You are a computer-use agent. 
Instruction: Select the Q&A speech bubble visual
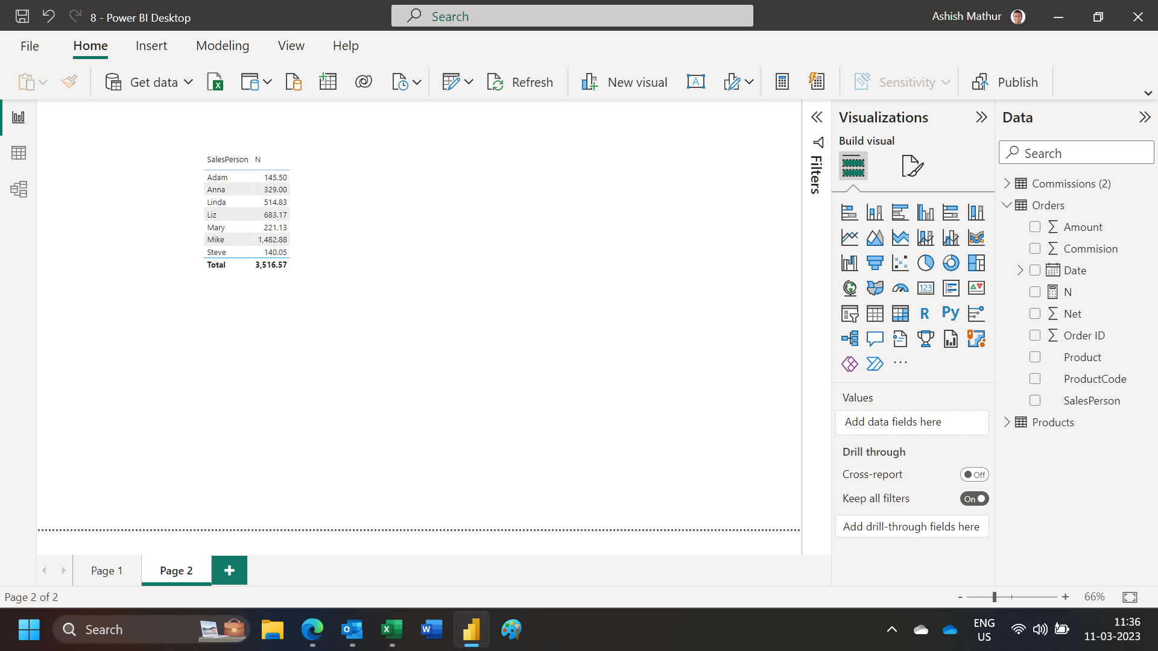(x=875, y=339)
